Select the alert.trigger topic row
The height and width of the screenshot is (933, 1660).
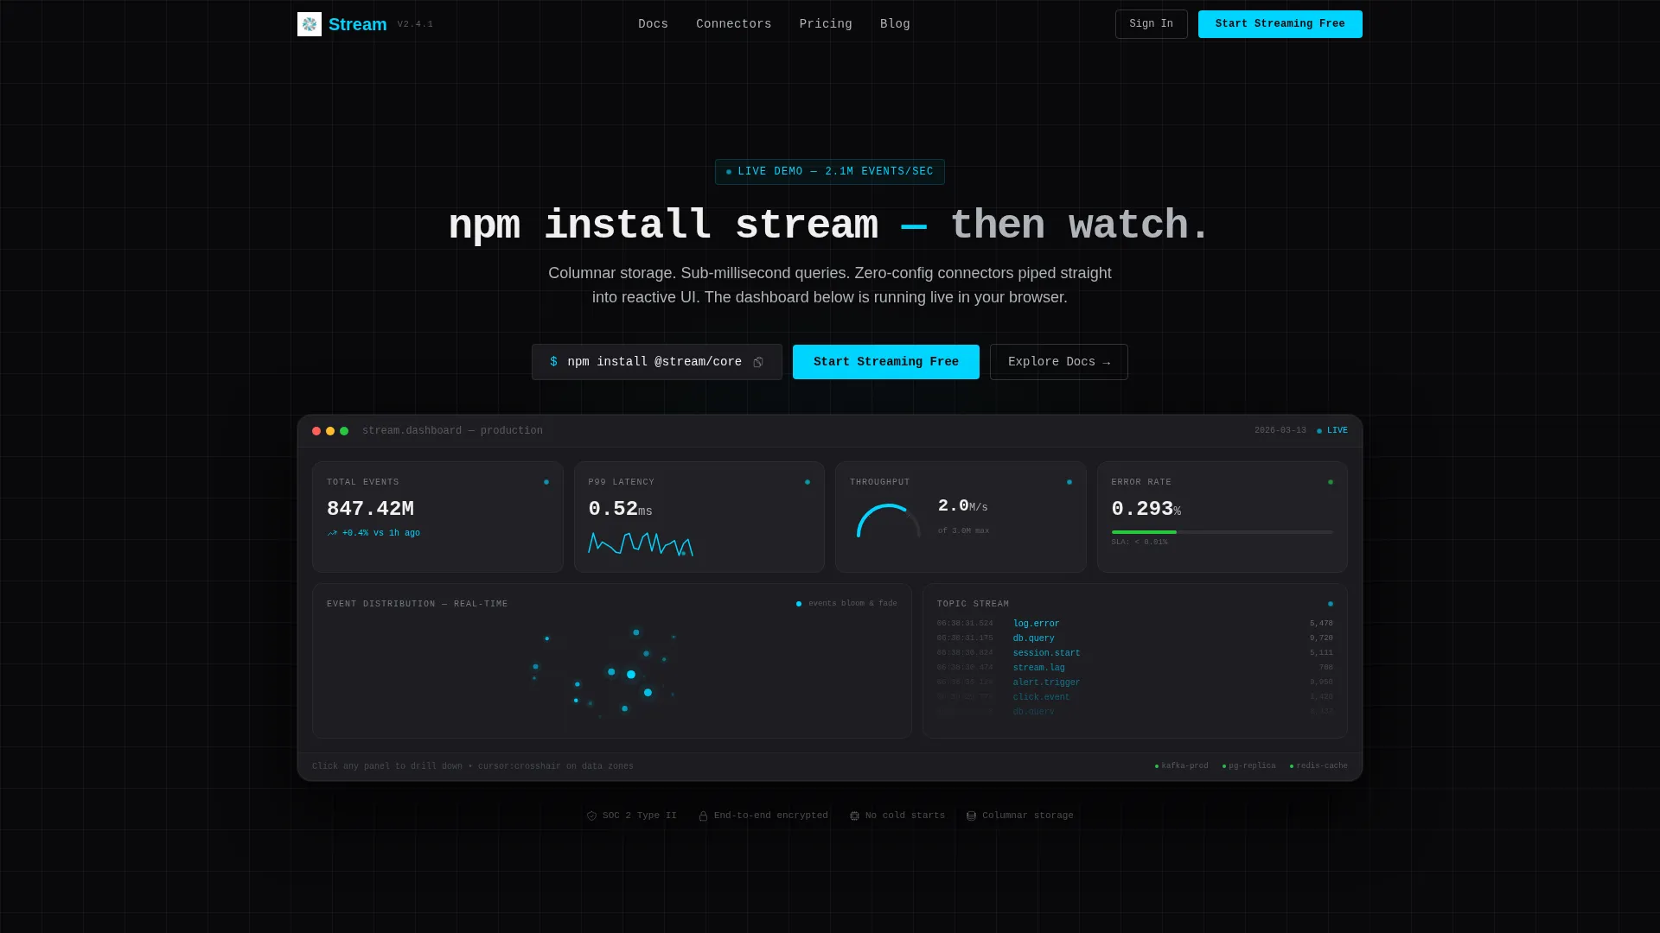[x=1135, y=682]
